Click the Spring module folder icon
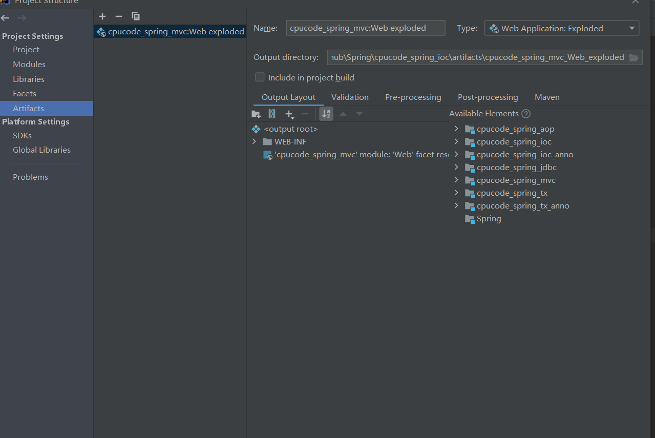This screenshot has height=438, width=655. click(x=470, y=219)
